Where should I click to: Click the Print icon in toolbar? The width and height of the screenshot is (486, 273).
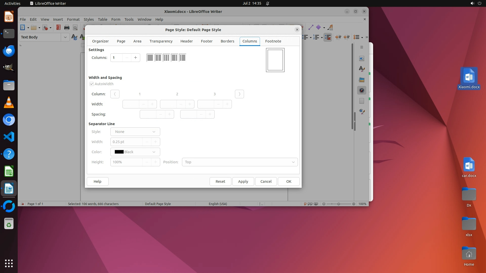click(67, 28)
